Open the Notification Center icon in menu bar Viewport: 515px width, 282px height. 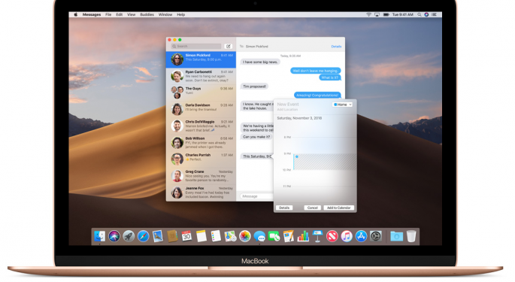435,14
